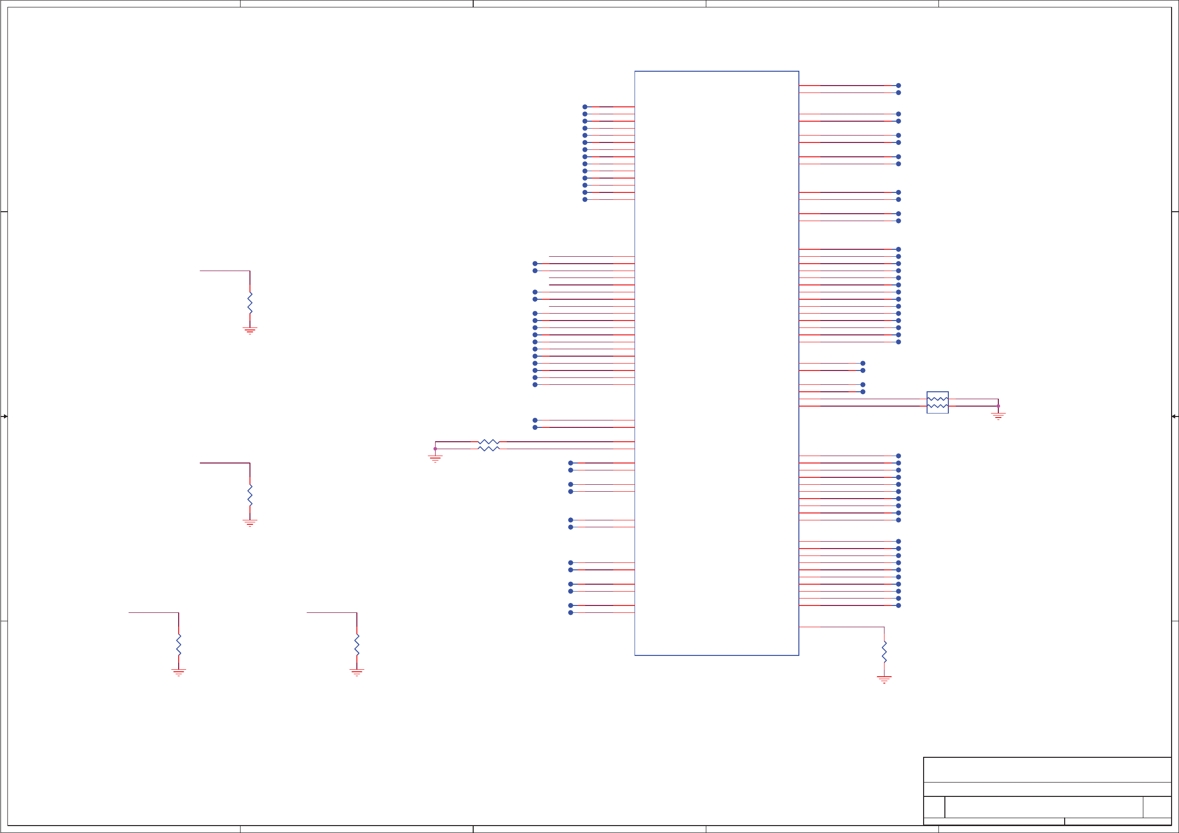Click the horizontal resistor pair left of the IC

(489, 445)
